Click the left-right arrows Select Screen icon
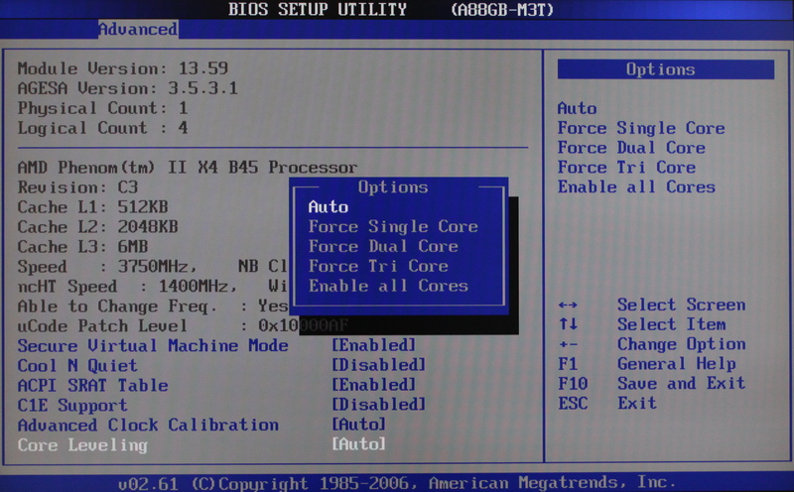794x492 pixels. pos(568,306)
